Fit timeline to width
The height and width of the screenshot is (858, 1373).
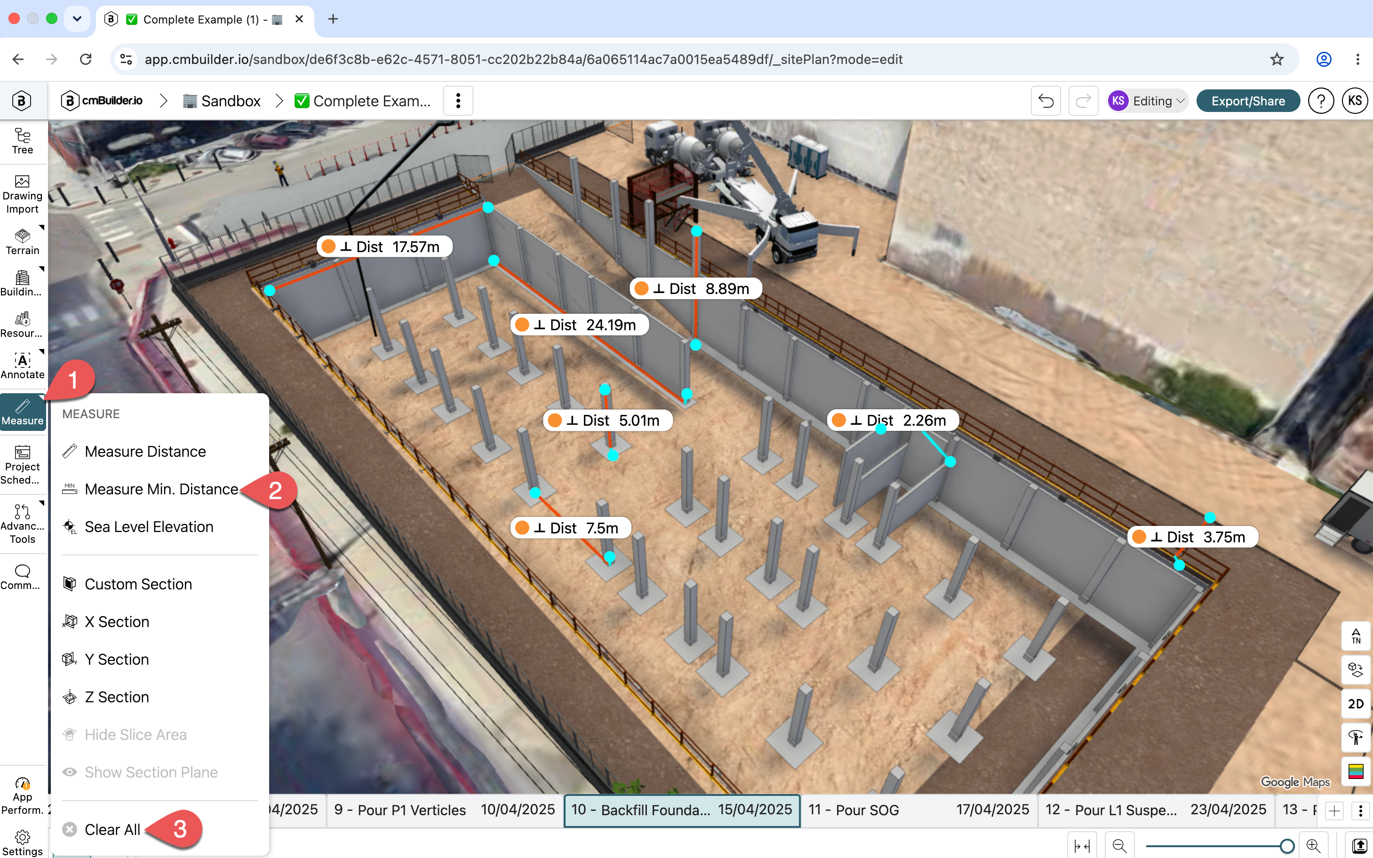click(x=1082, y=846)
